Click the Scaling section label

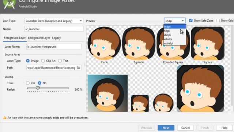click(x=9, y=77)
